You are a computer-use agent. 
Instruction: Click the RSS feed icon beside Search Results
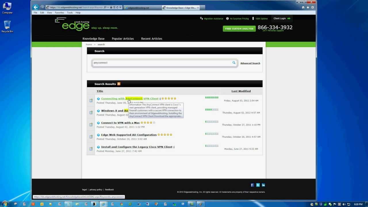point(119,84)
